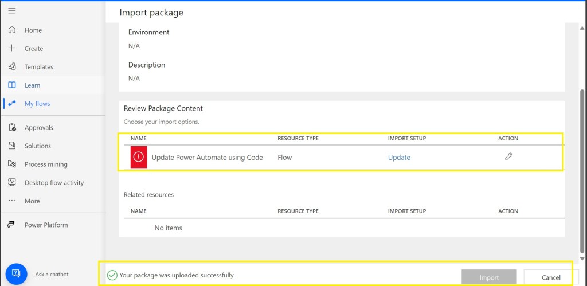This screenshot has height=286, width=587.
Task: Select Power Platform in sidebar
Action: tap(46, 225)
